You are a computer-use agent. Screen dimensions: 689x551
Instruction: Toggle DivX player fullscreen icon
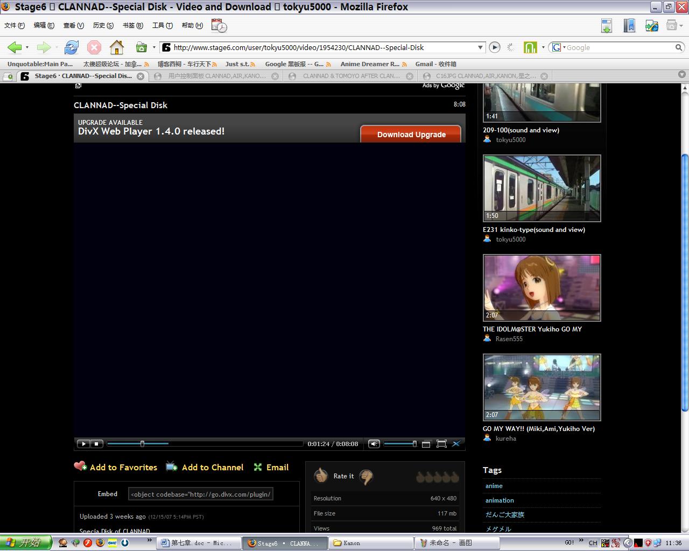[441, 444]
